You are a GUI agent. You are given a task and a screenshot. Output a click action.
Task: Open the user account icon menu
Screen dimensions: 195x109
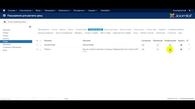coord(190,11)
